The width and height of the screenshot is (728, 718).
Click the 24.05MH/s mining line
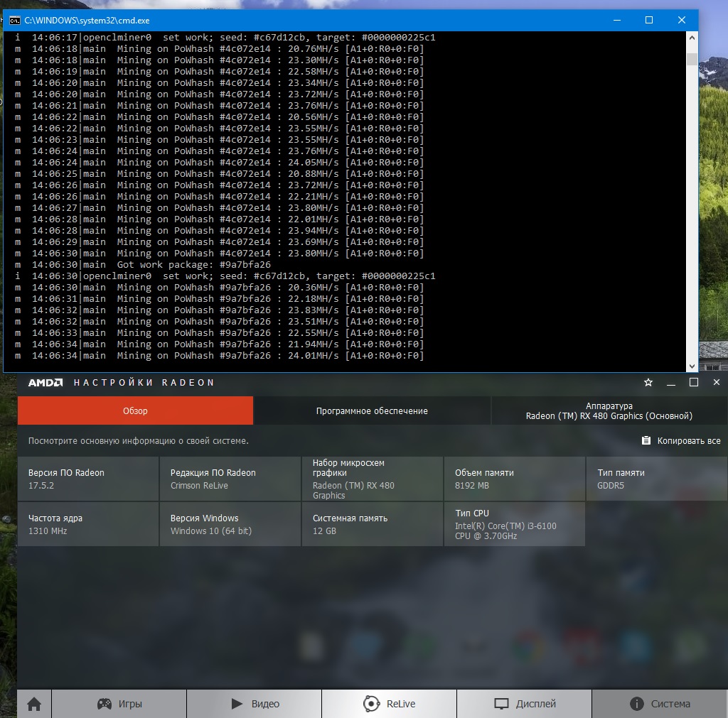219,163
